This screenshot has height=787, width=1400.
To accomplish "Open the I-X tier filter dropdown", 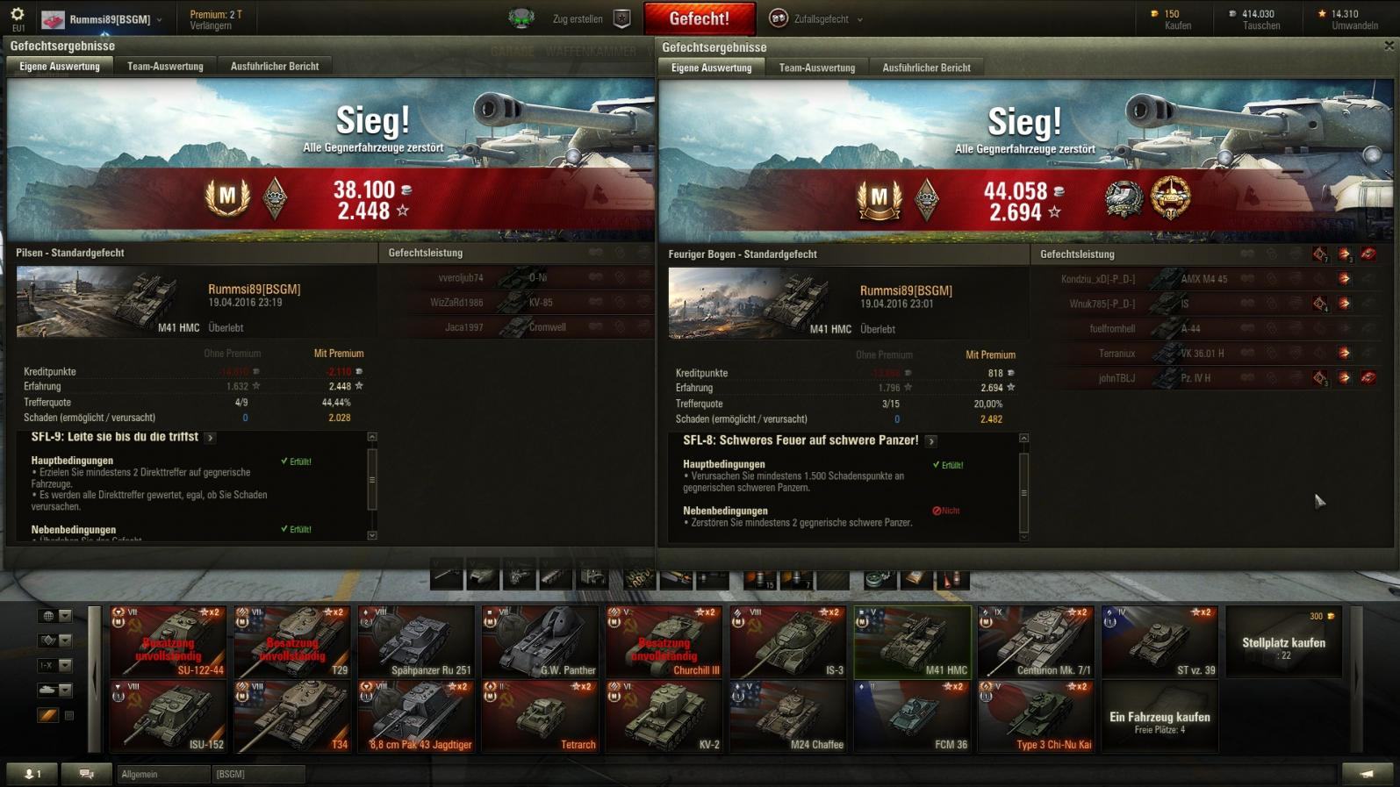I will (55, 666).
